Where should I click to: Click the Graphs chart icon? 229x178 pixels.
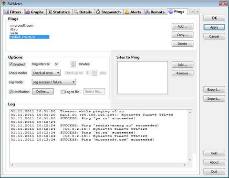28,12
